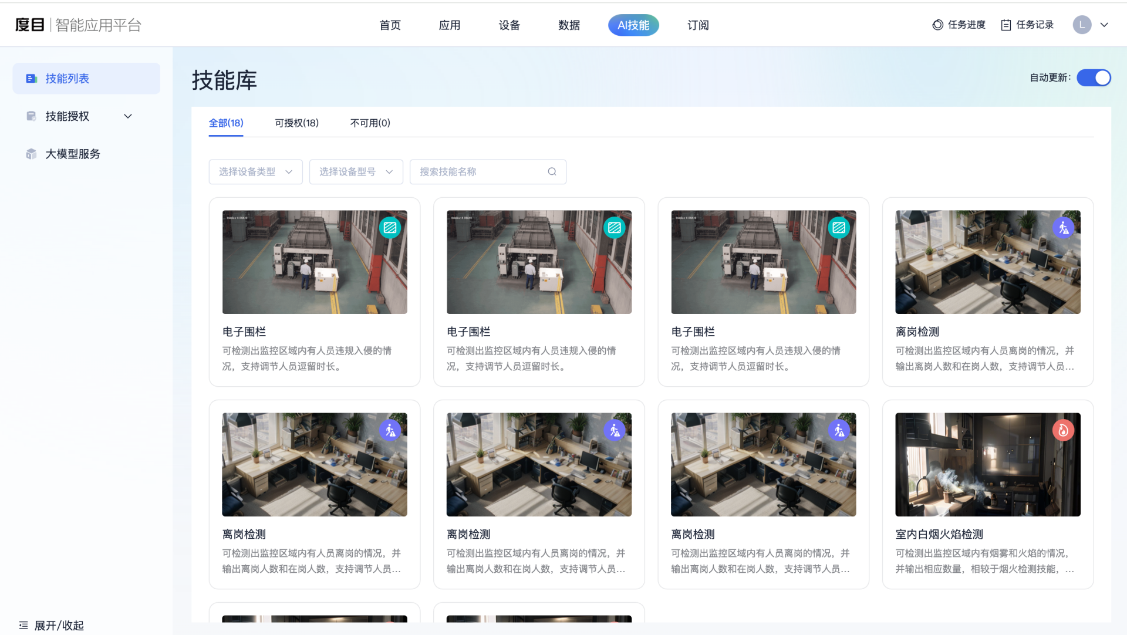The height and width of the screenshot is (635, 1127).
Task: Click the flame icon on 室内白烟火焰检测 card
Action: [x=1064, y=430]
